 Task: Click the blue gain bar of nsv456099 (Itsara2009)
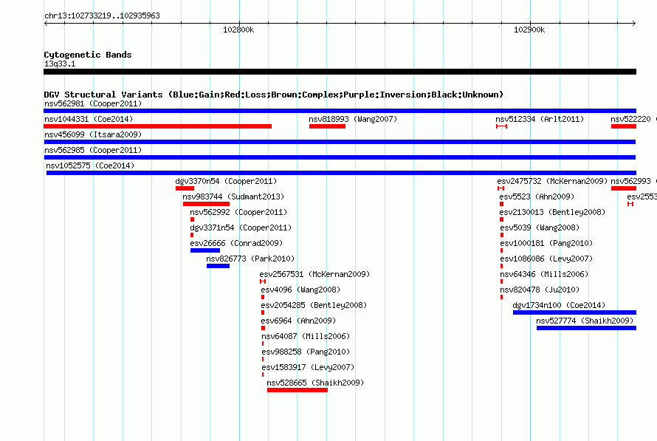click(340, 142)
